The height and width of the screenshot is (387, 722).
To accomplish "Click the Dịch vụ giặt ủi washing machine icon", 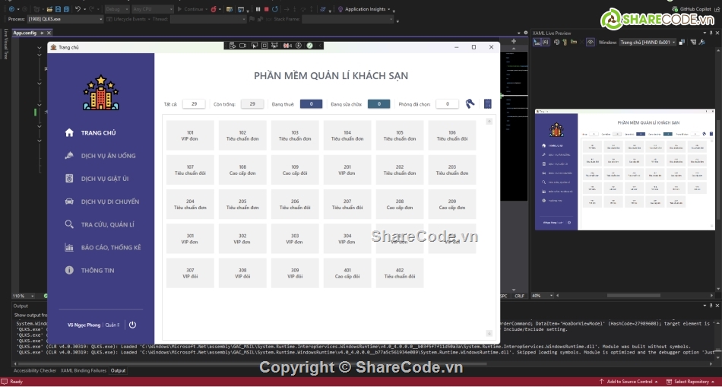I will [70, 179].
